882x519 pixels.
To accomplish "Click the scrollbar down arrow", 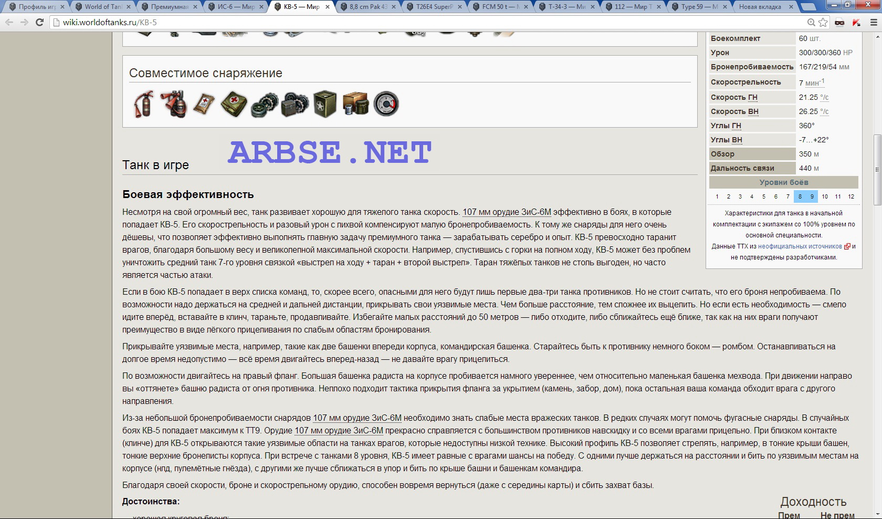I will (876, 515).
